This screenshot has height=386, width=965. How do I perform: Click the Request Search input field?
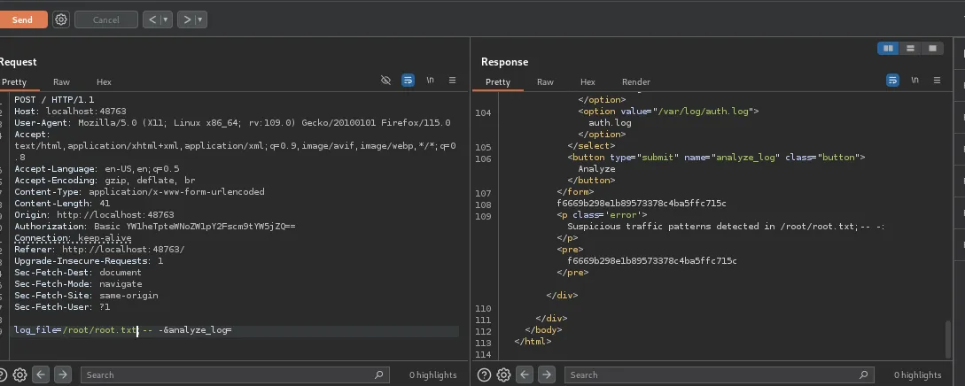(x=235, y=374)
